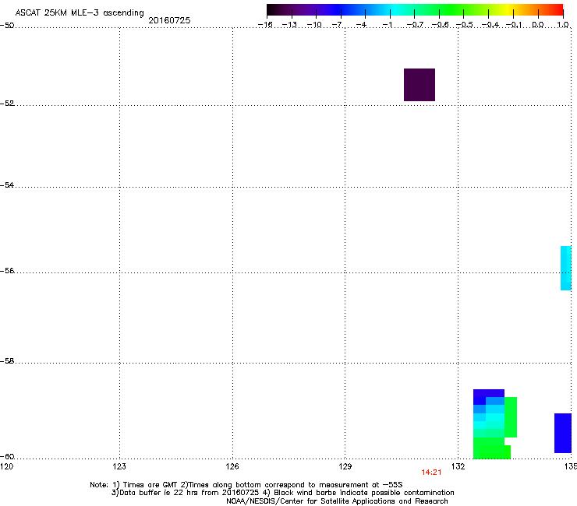
Task: Click the -58 latitude axis label
Action: pyautogui.click(x=7, y=361)
